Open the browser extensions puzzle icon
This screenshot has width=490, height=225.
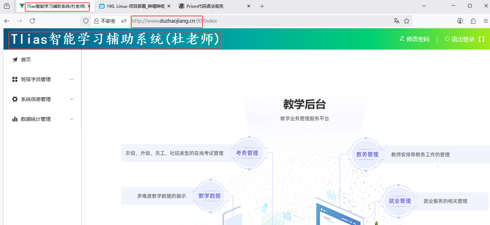[x=473, y=21]
